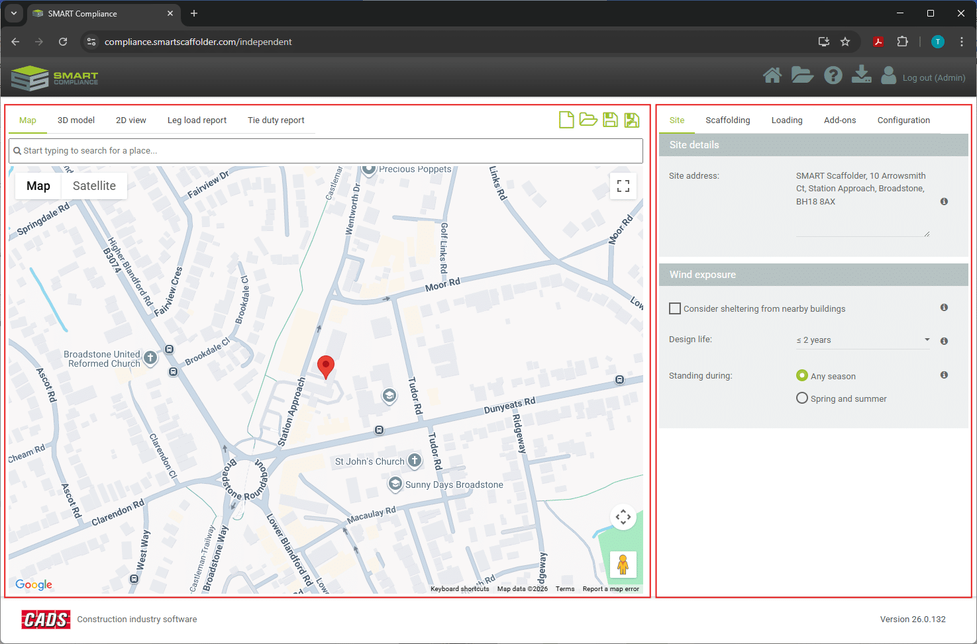The width and height of the screenshot is (977, 644).
Task: Toggle fullscreen view on the map
Action: (x=623, y=186)
